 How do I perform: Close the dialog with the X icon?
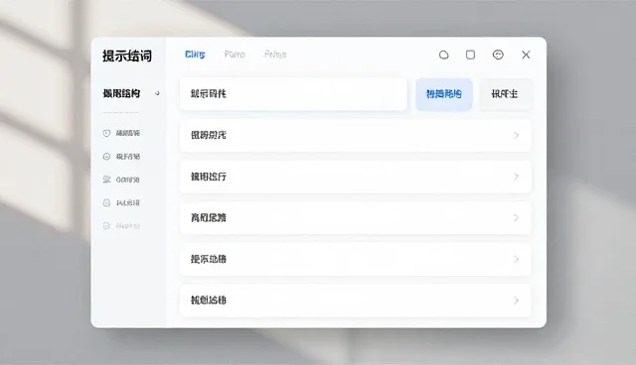(x=526, y=55)
